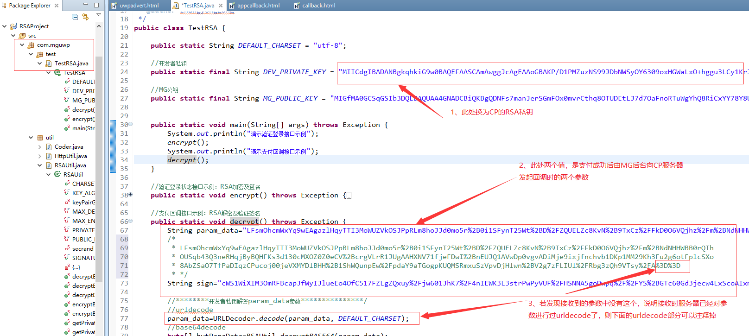Viewport: 749px width, 336px height.
Task: Collapse the com.mguwp package node
Action: tap(22, 45)
